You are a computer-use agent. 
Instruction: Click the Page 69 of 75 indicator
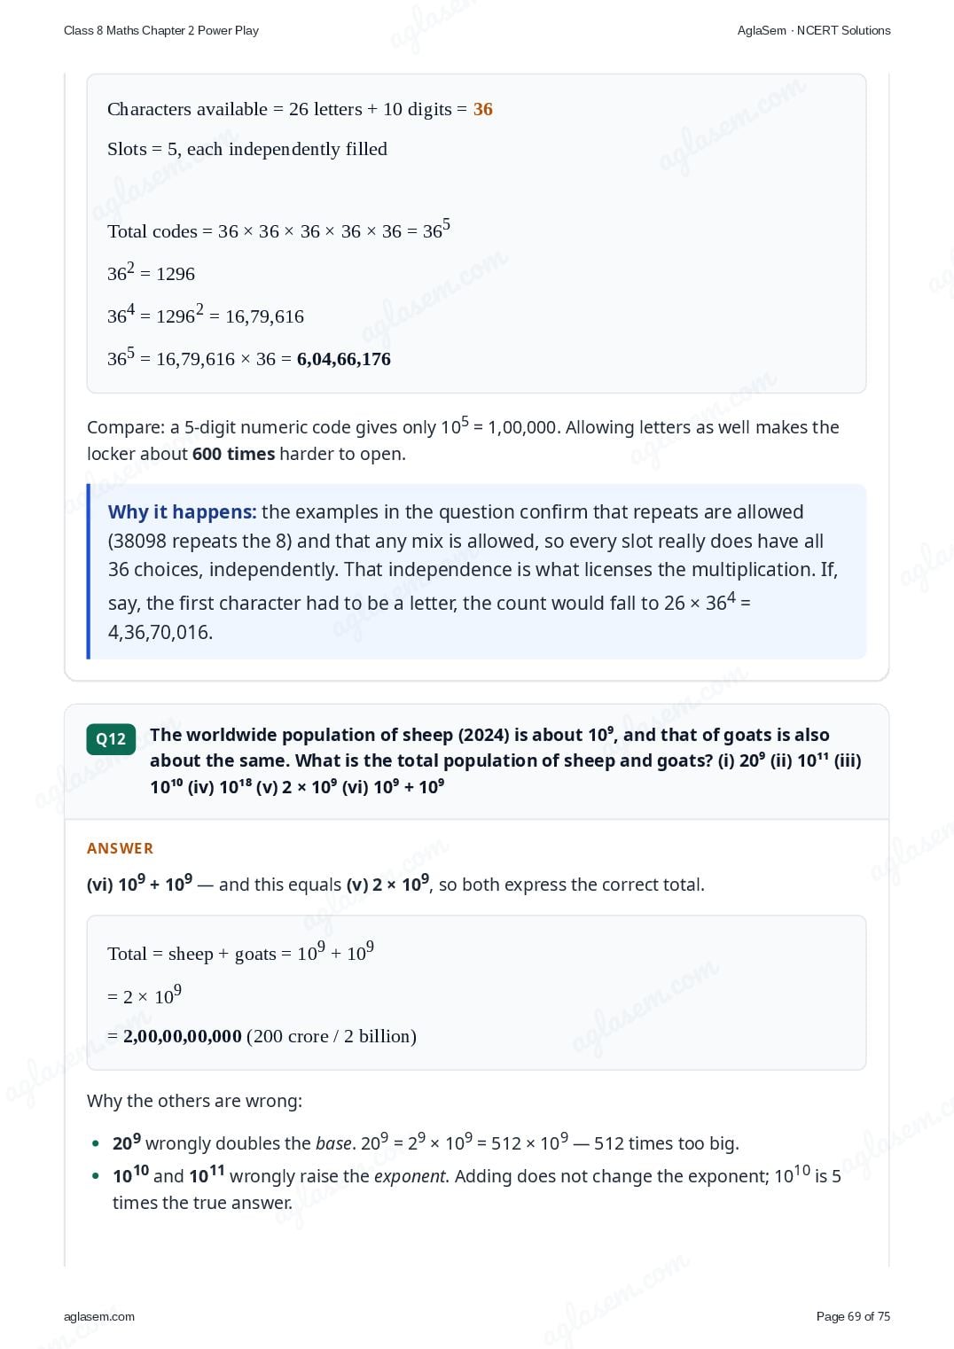(x=853, y=1316)
